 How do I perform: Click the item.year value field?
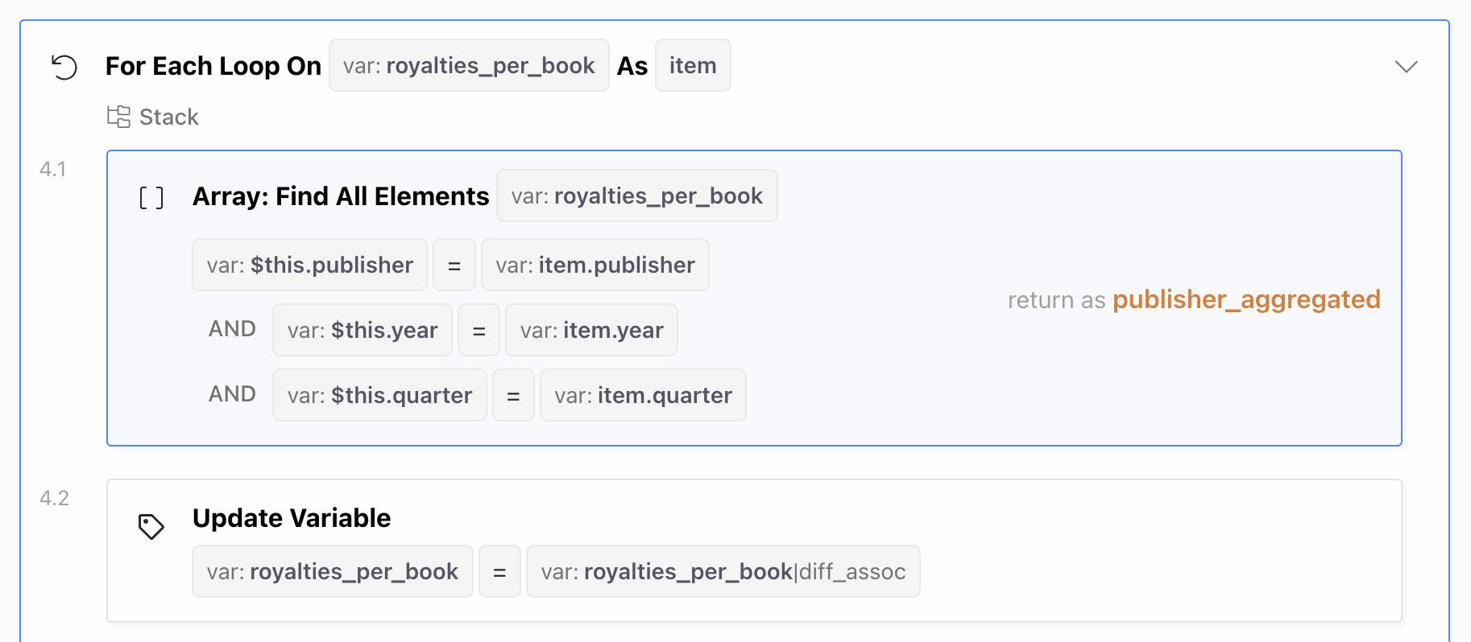[591, 331]
